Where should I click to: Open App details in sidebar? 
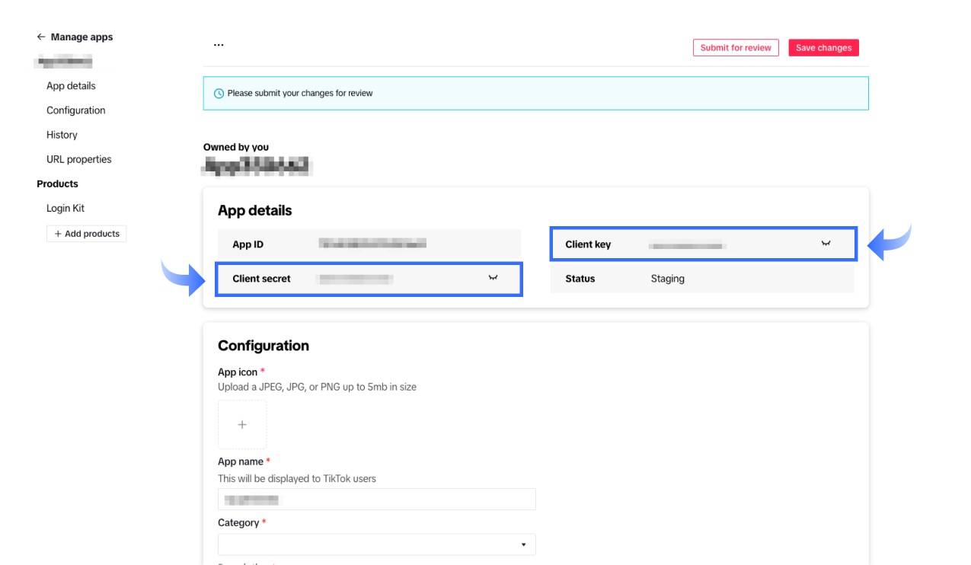pyautogui.click(x=71, y=86)
